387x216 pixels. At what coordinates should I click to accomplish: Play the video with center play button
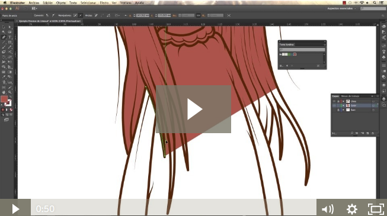pos(193,109)
